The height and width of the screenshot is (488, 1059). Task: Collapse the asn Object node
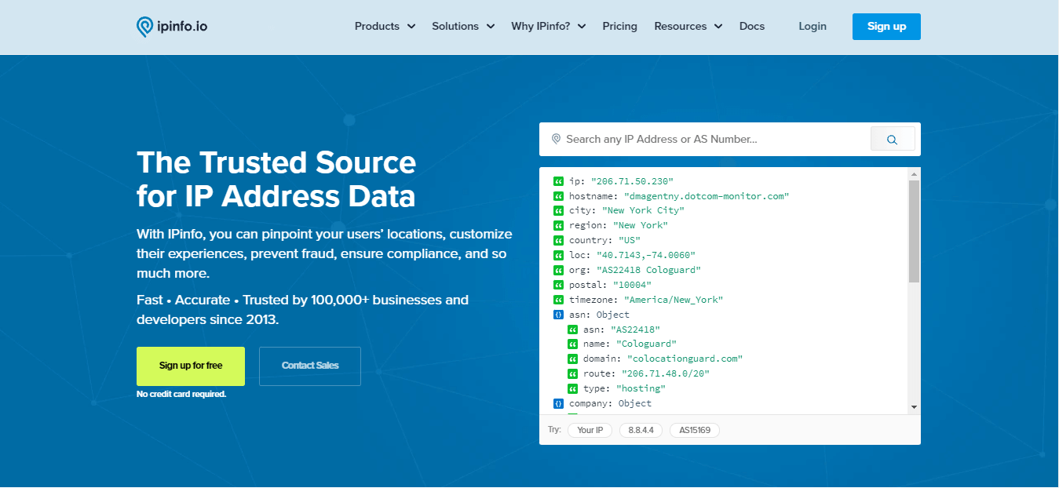[x=558, y=315]
